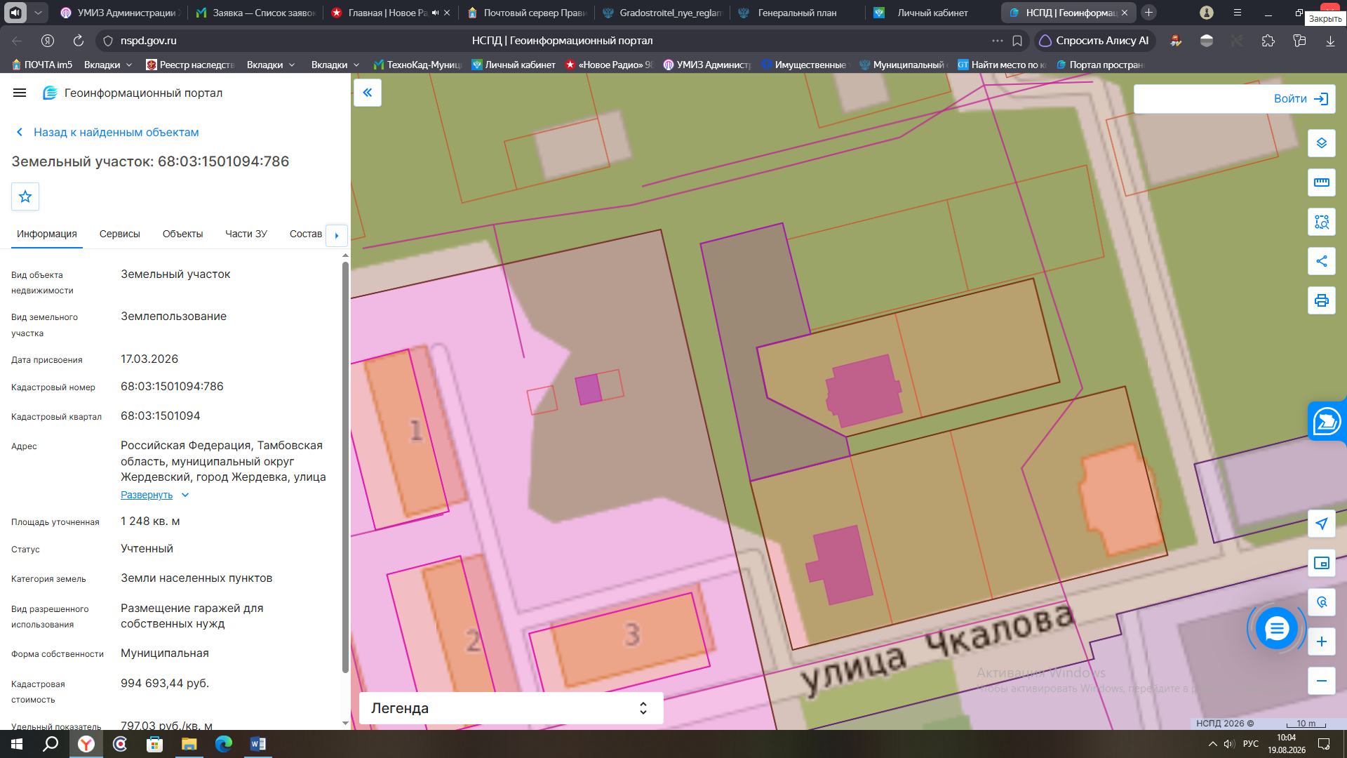The image size is (1347, 758).
Task: Open Word from the taskbar
Action: tap(257, 744)
